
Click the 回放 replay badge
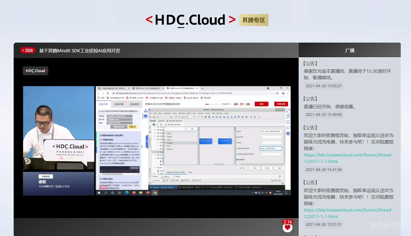coord(28,50)
